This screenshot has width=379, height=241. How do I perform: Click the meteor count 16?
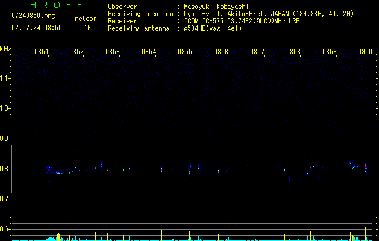pos(87,28)
